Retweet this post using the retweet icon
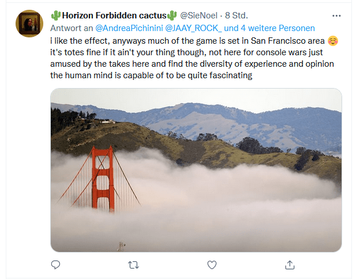356x279 pixels. [133, 265]
